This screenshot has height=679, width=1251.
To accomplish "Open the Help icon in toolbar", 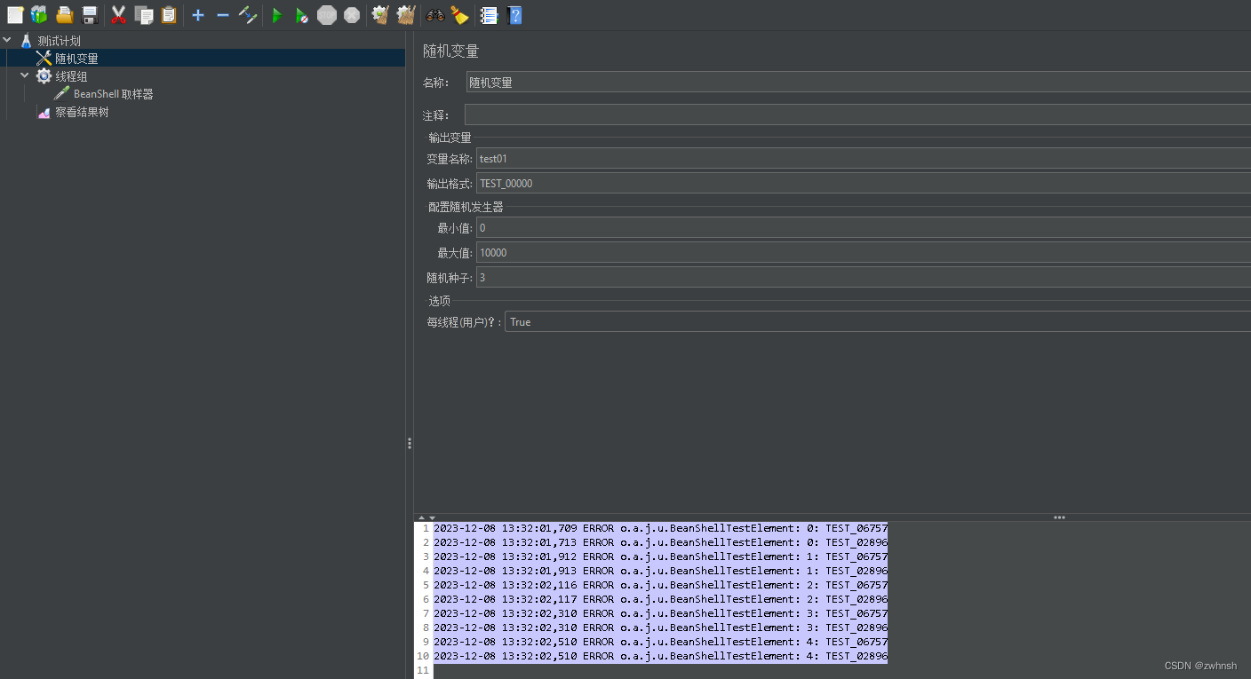I will [x=514, y=15].
